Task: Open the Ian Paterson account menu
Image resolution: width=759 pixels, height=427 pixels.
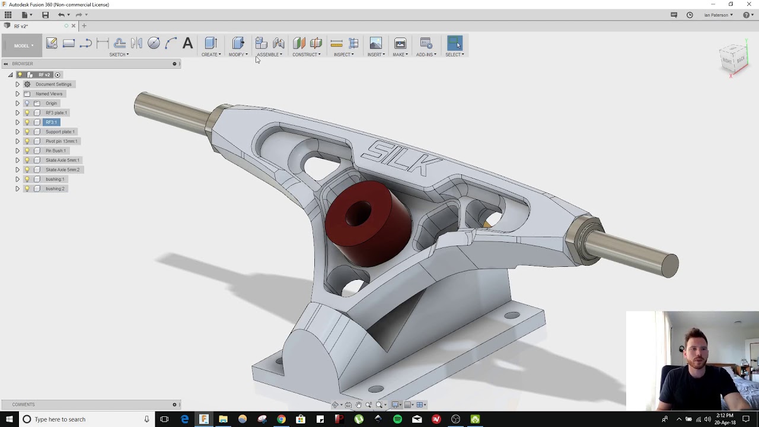Action: (x=718, y=15)
